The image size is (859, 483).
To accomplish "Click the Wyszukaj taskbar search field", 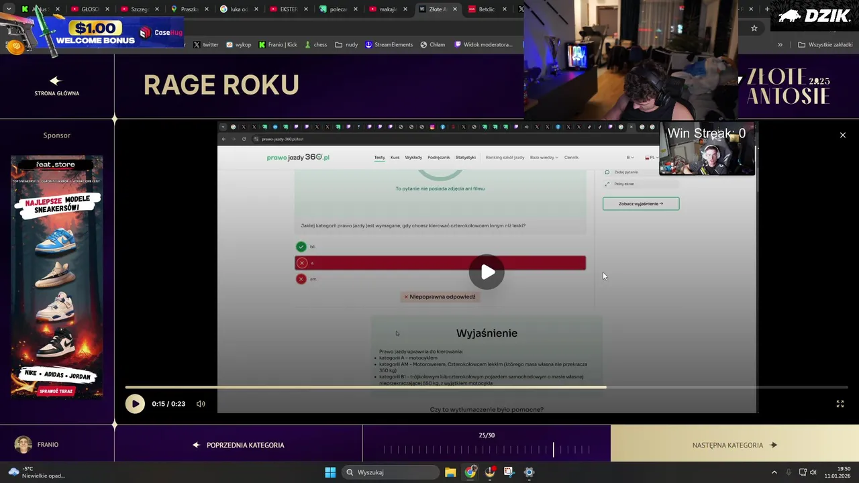I will coord(391,472).
